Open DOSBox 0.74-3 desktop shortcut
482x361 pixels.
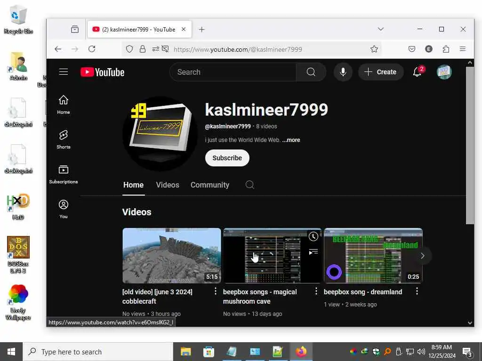[x=18, y=255]
